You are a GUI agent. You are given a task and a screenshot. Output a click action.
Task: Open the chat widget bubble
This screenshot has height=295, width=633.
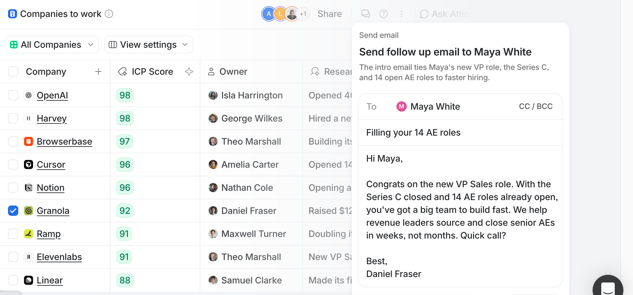[608, 285]
